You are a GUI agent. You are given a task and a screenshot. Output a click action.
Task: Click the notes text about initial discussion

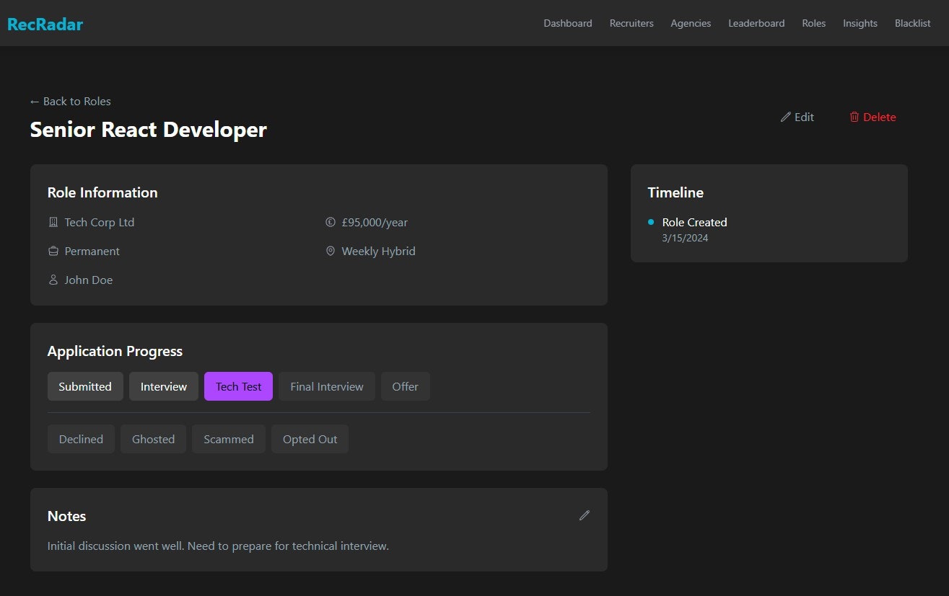[x=218, y=546]
